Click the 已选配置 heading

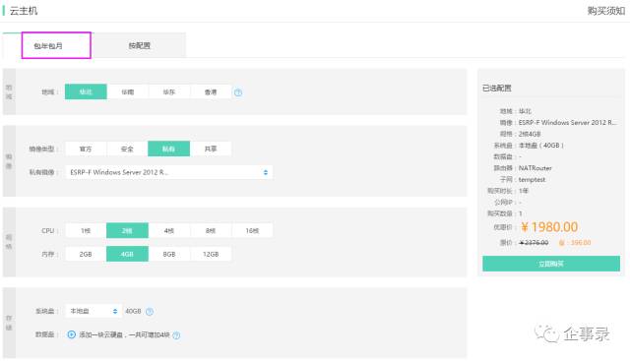point(496,88)
